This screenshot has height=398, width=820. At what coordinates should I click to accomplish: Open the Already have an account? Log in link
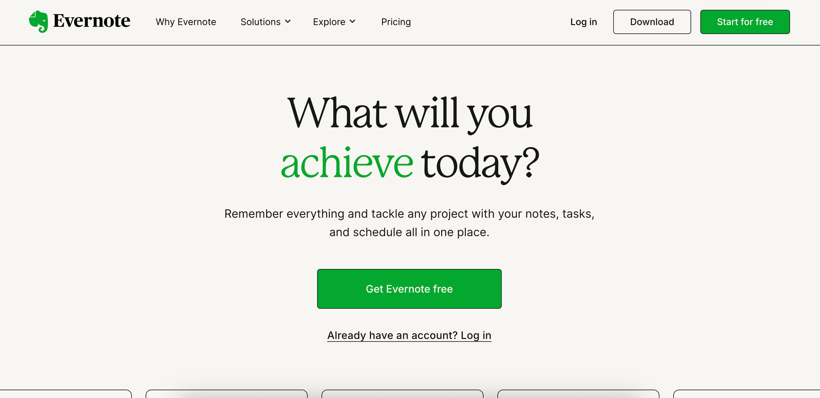click(x=409, y=335)
